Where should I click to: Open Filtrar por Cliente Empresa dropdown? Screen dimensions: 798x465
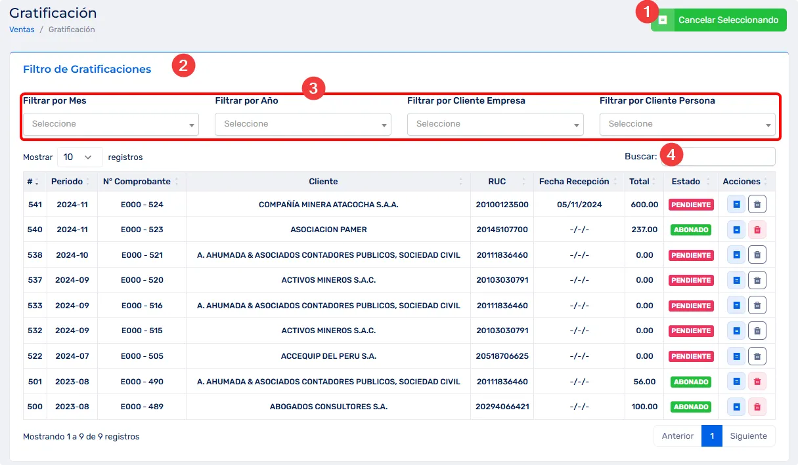[495, 124]
